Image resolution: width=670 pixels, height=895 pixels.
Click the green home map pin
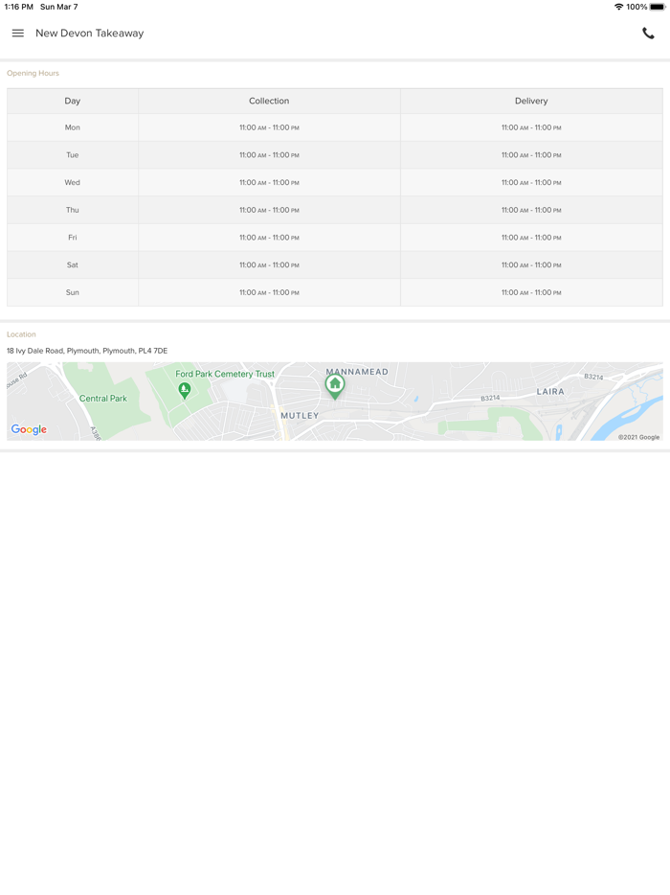(335, 385)
